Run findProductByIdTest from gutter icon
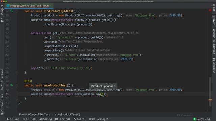Viewport: 216px width, 121px height. click(12, 11)
